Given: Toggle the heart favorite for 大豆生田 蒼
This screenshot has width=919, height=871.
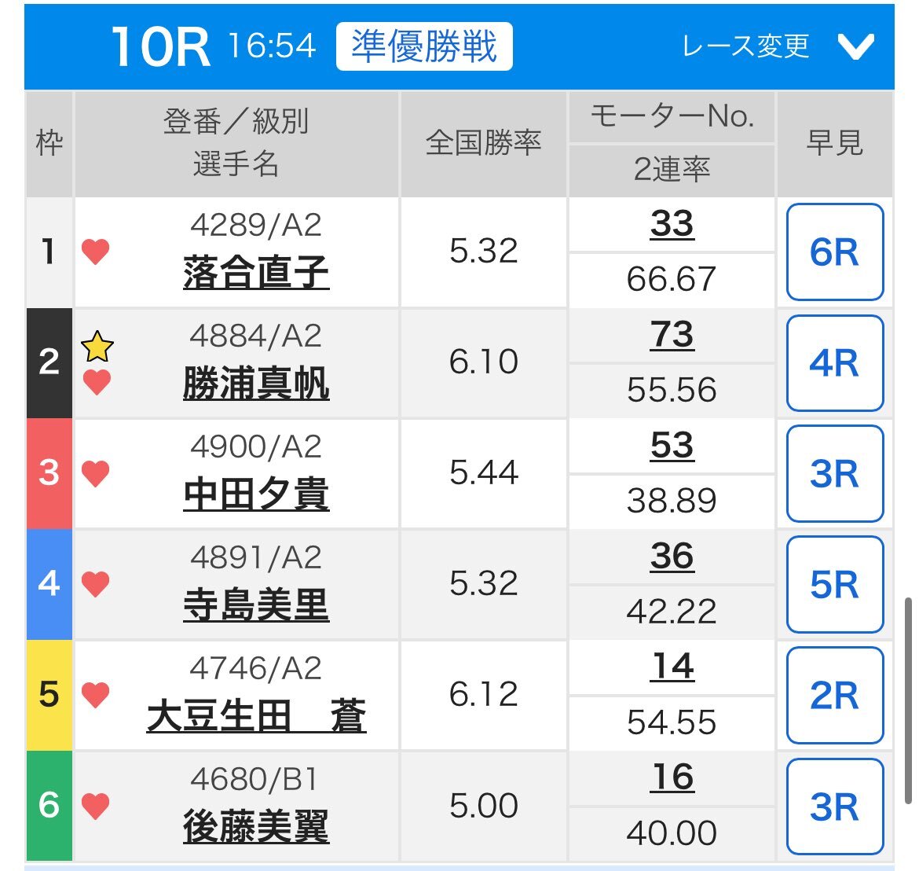Looking at the screenshot, I should tap(96, 695).
